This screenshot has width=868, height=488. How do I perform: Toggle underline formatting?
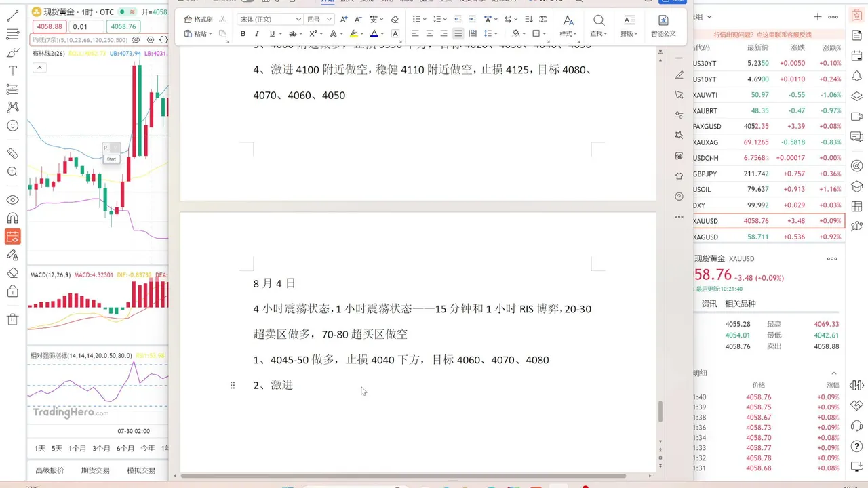point(272,33)
